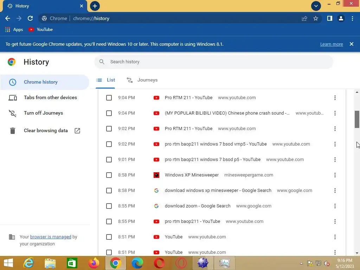Close the History tab
360x270 pixels.
tap(82, 6)
